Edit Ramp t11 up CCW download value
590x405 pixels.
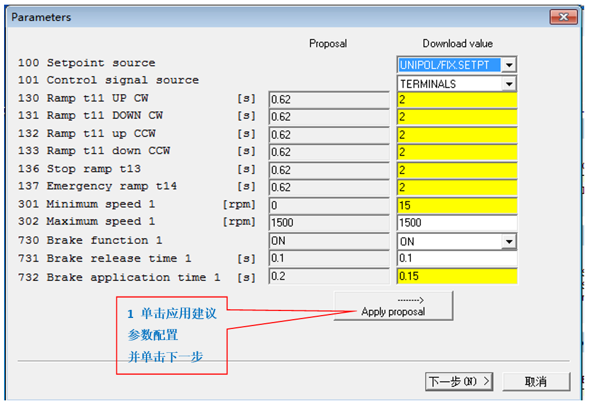click(x=457, y=135)
